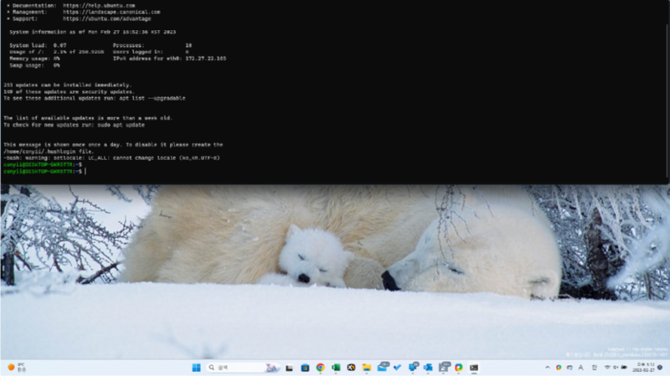This screenshot has width=670, height=377.
Task: Open the Windows Start menu
Action: pos(196,367)
